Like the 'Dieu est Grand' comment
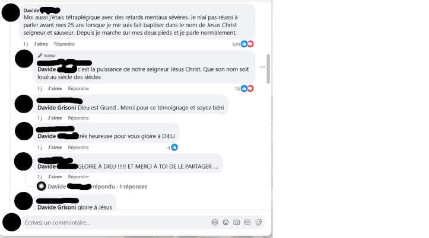The image size is (429, 238). pyautogui.click(x=55, y=118)
